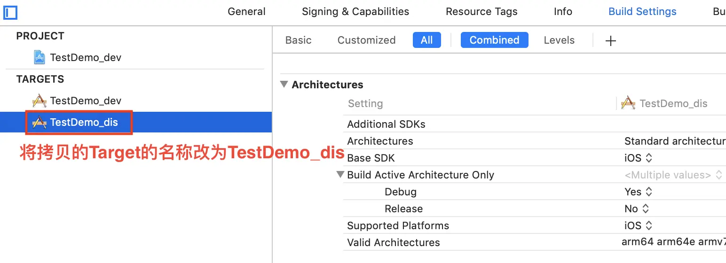Click the TestDemo_dis target app icon

[x=39, y=123]
